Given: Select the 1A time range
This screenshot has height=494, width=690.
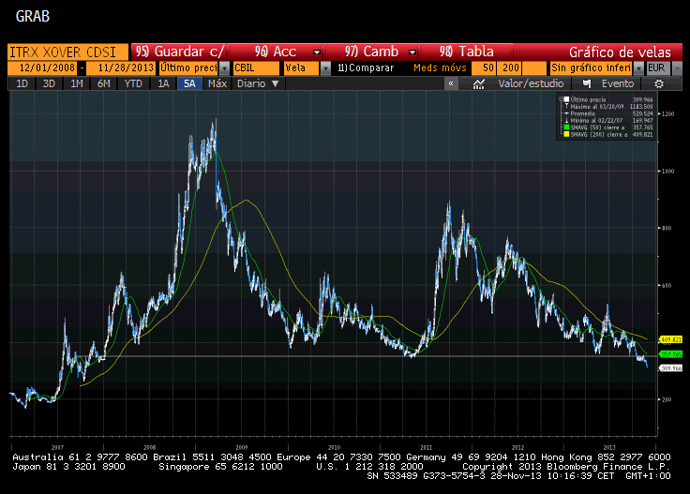Looking at the screenshot, I should [163, 83].
